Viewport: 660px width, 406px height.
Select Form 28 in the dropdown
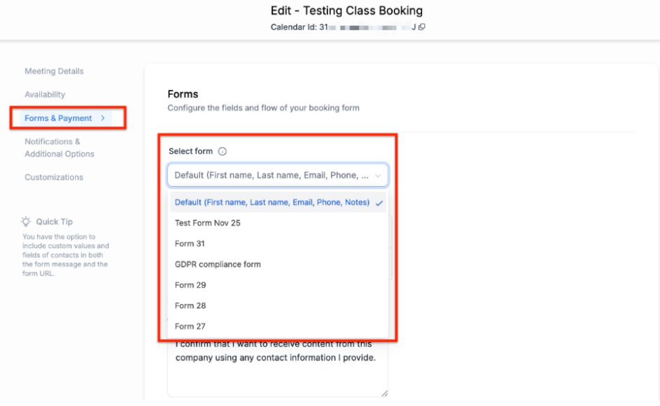click(x=190, y=306)
